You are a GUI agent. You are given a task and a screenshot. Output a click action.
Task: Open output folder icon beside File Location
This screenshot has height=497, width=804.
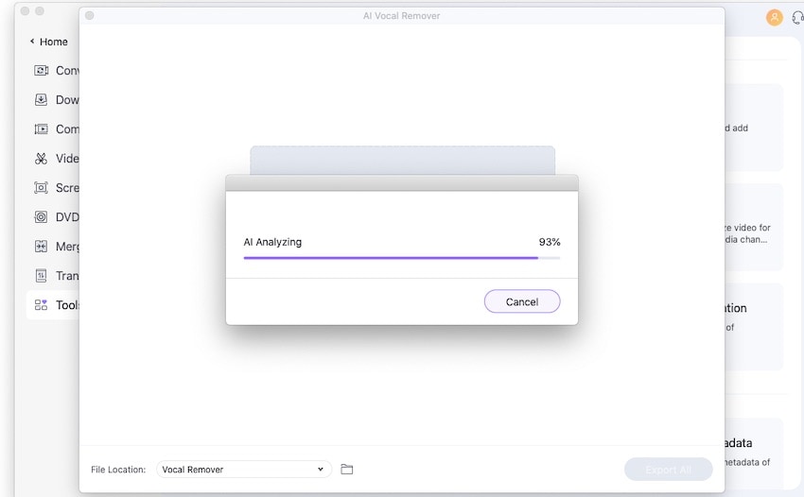[346, 470]
